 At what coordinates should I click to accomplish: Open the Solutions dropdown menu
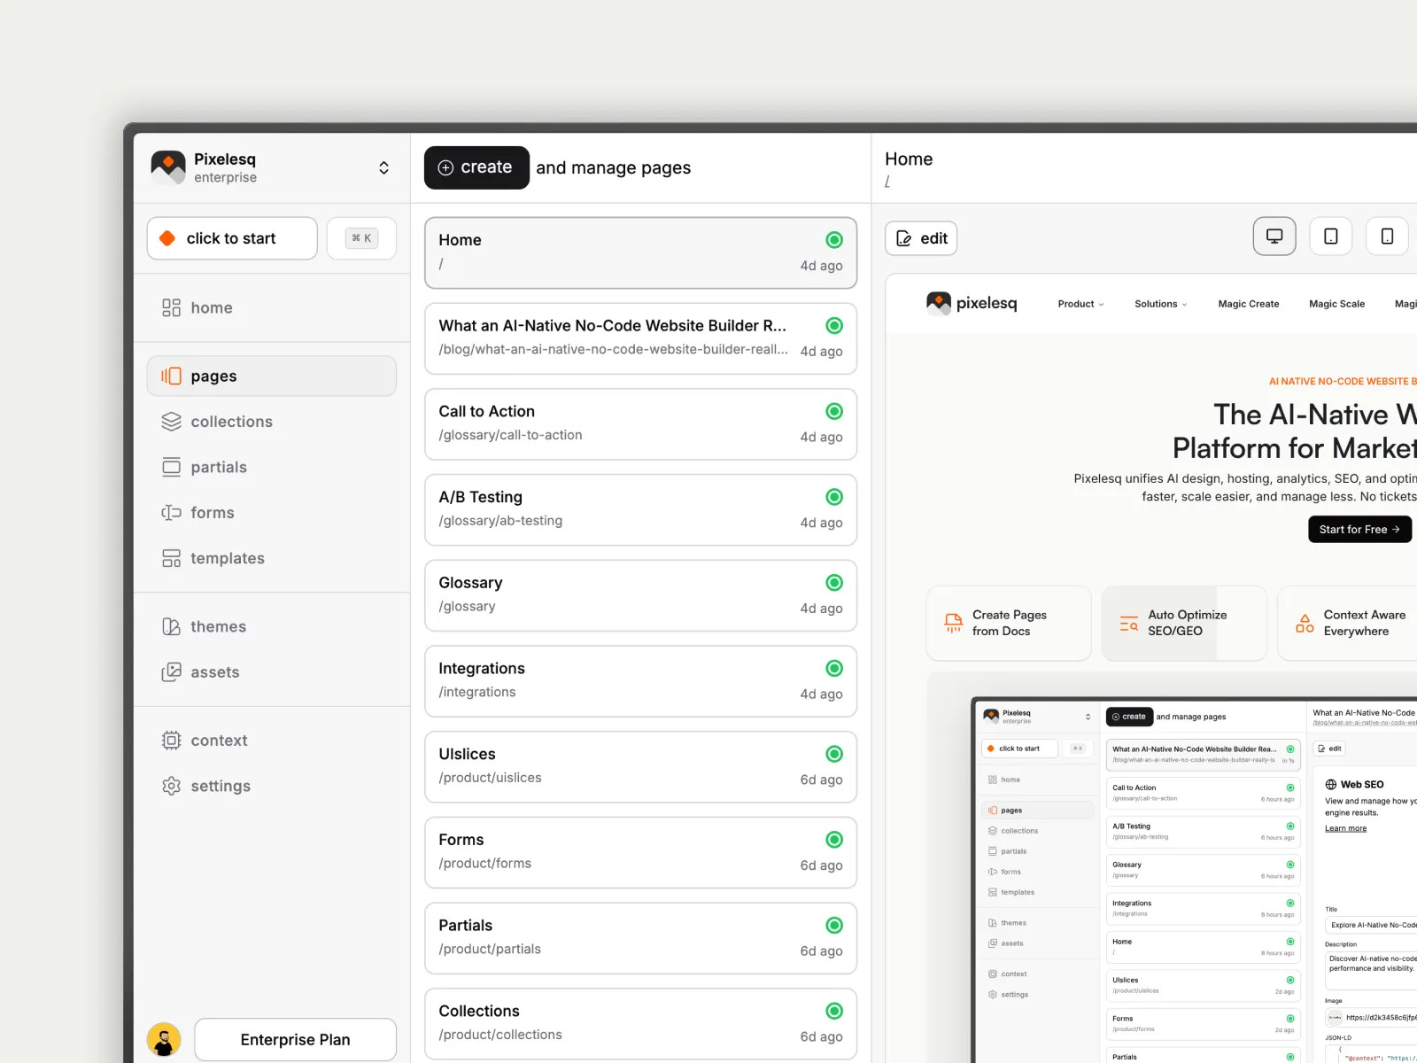[x=1160, y=304]
